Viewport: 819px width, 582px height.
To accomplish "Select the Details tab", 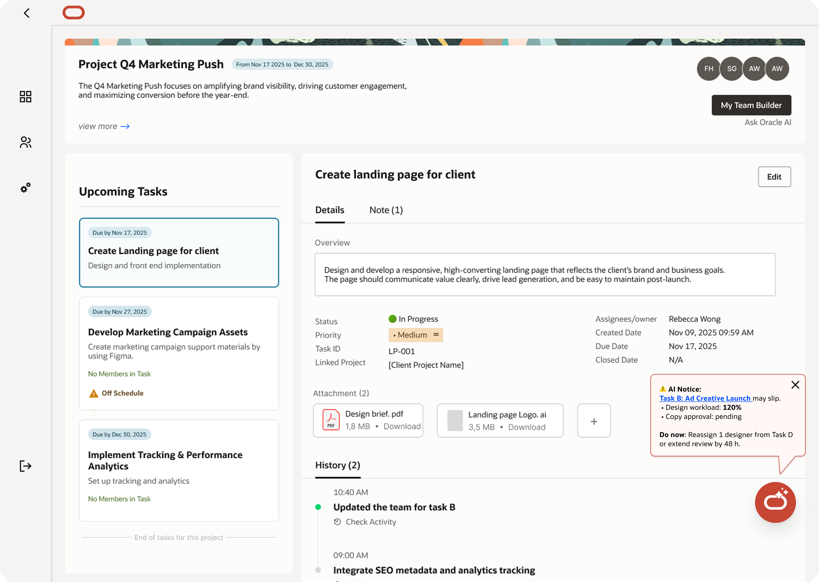I will [329, 210].
